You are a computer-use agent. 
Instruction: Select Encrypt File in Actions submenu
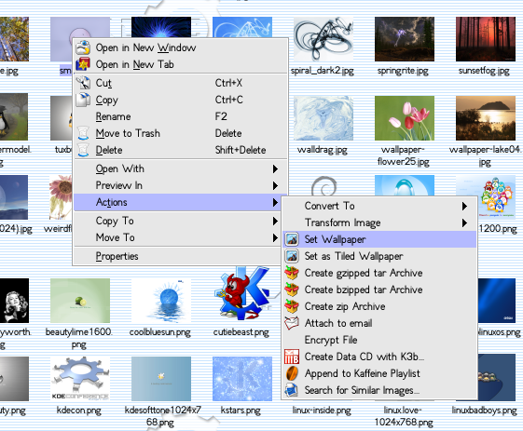pyautogui.click(x=379, y=340)
